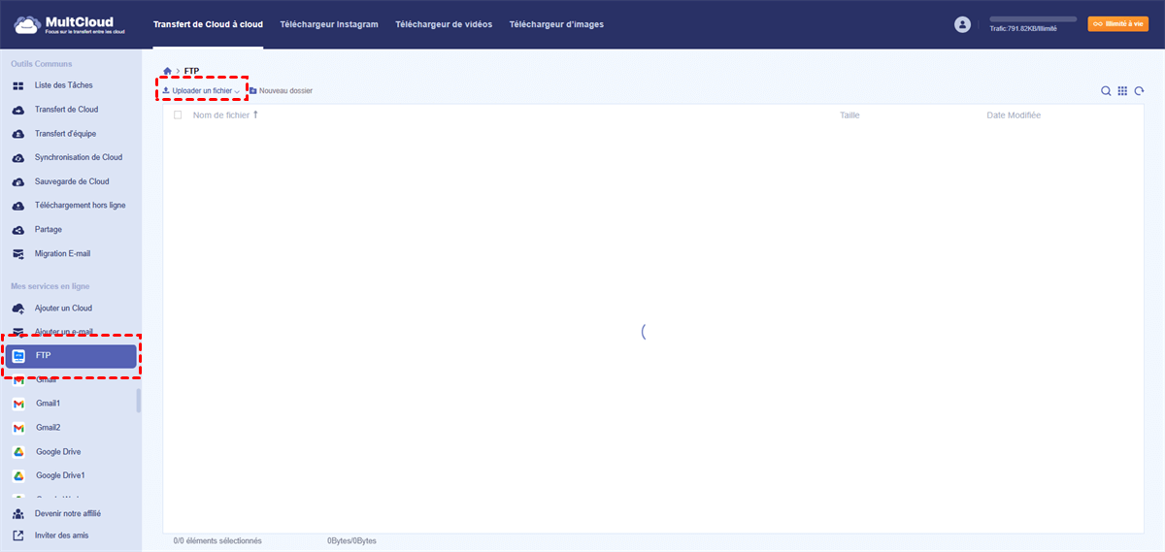Select Liste des Tâches menu item
The image size is (1165, 552).
[64, 85]
